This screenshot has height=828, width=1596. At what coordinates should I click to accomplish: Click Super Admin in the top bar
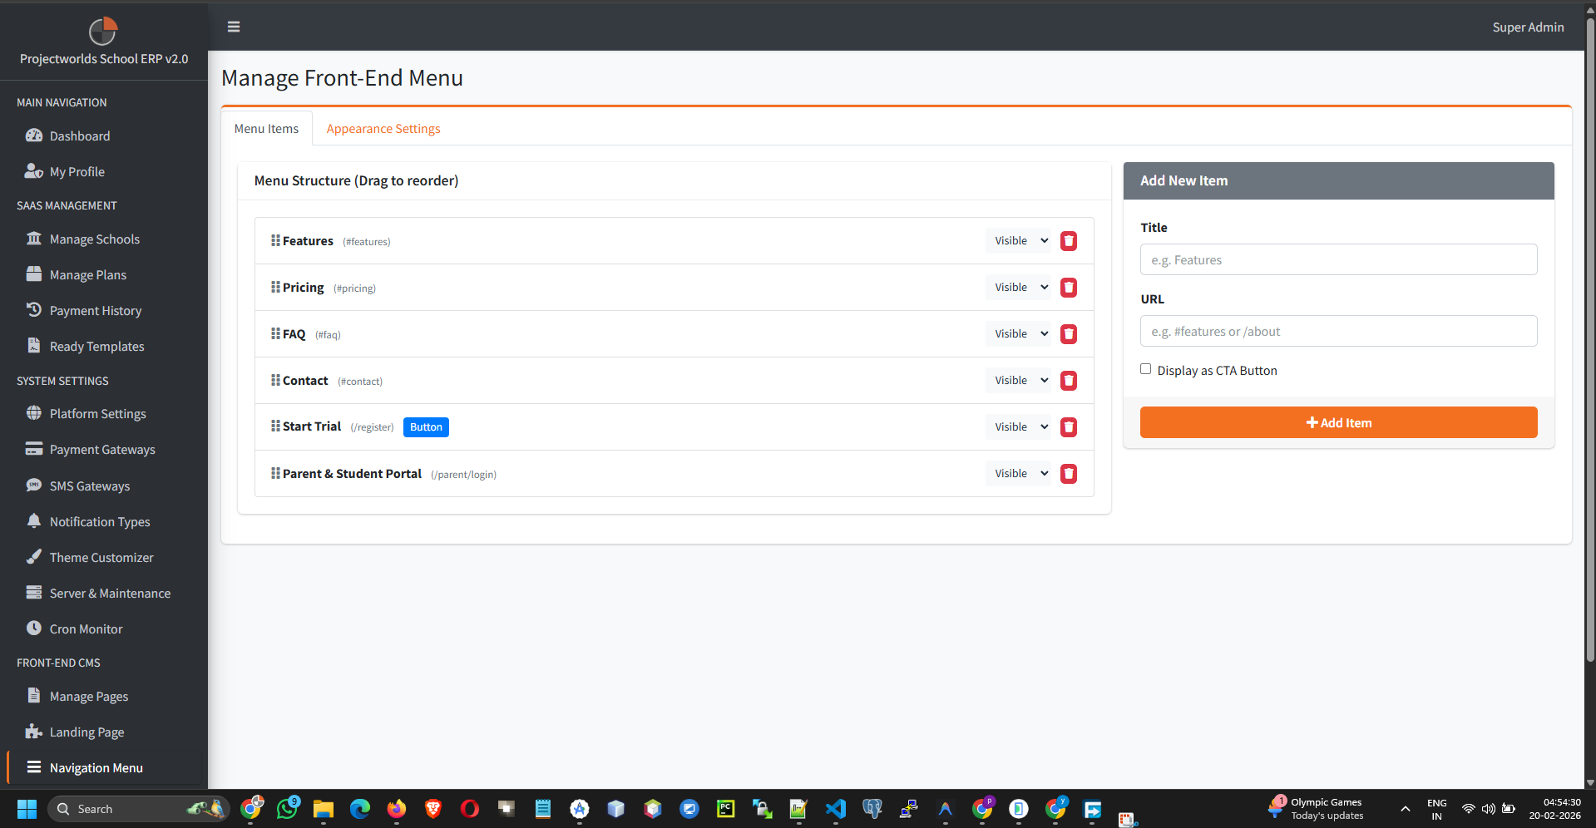[1527, 27]
